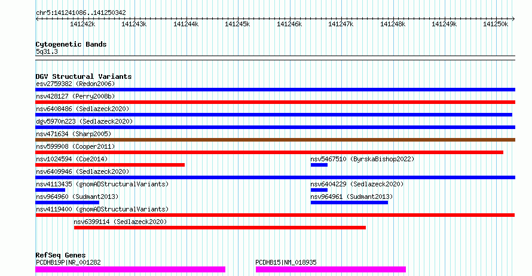This screenshot has height=276, width=532.
Task: Click the red bar under nsv4119400
Action: pos(275,215)
